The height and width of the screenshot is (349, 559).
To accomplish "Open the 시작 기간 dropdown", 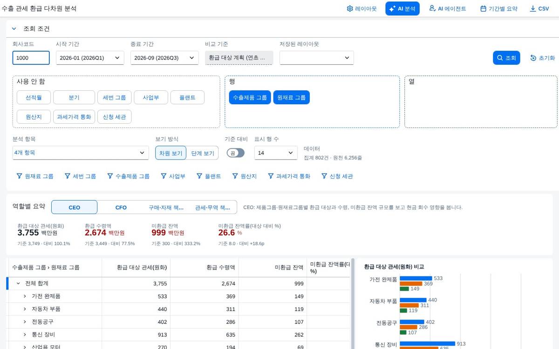I will tap(90, 58).
